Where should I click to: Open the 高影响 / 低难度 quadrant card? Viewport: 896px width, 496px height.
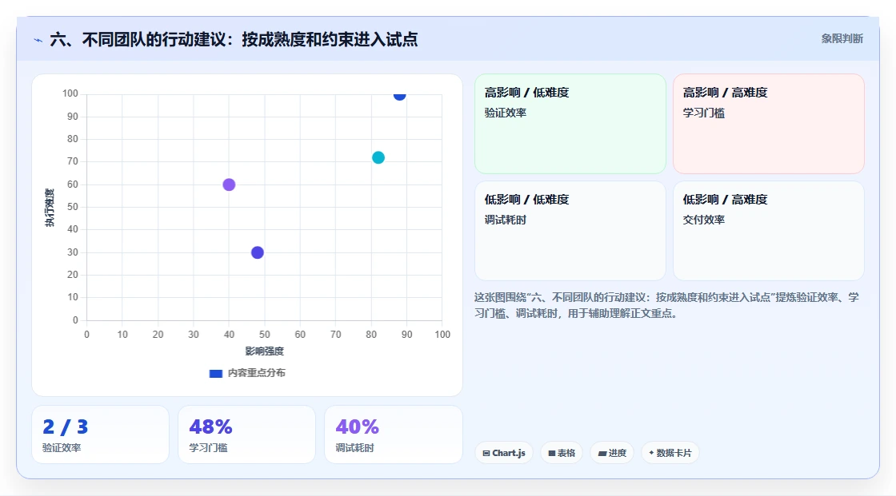point(570,124)
